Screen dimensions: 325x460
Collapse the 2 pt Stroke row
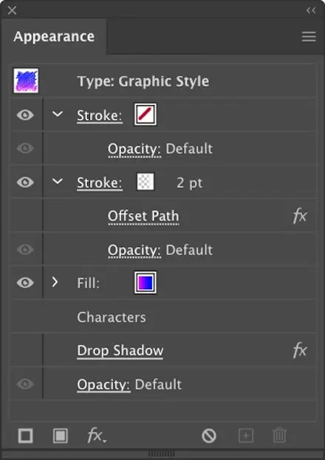tap(58, 181)
